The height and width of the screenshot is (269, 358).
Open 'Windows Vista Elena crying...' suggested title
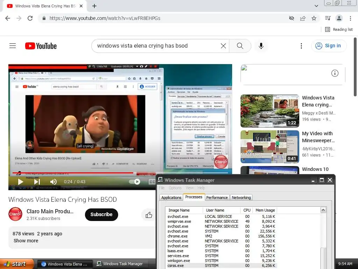pyautogui.click(x=318, y=101)
